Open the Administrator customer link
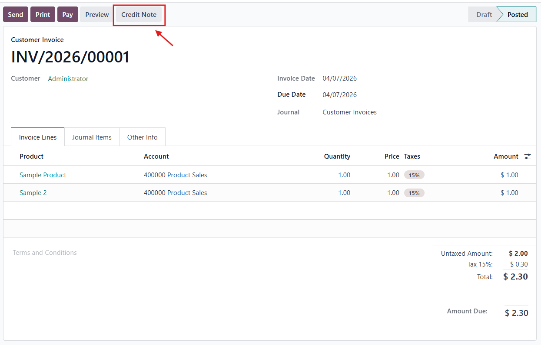 68,79
